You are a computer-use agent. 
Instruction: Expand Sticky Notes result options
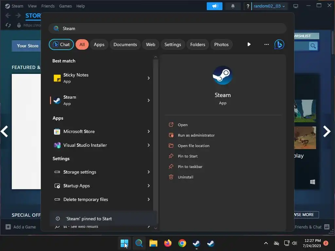click(x=149, y=78)
